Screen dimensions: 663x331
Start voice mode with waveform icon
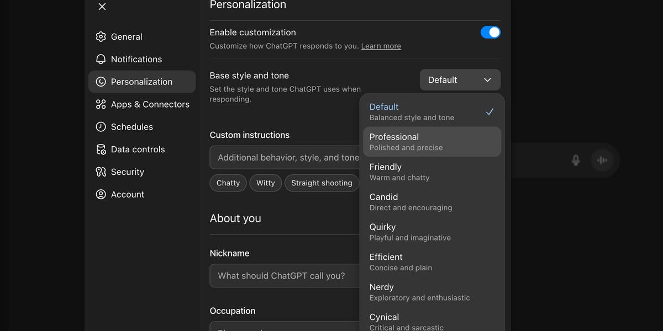tap(602, 160)
